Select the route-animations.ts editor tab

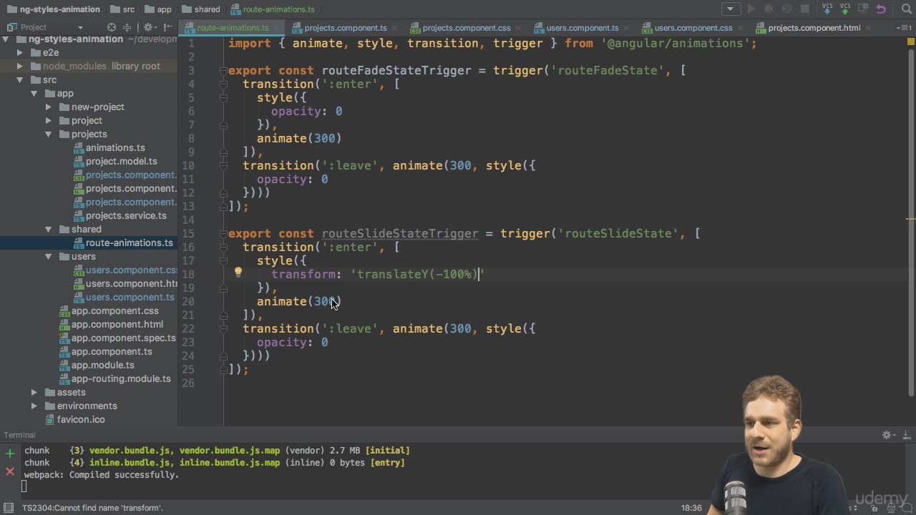(233, 28)
